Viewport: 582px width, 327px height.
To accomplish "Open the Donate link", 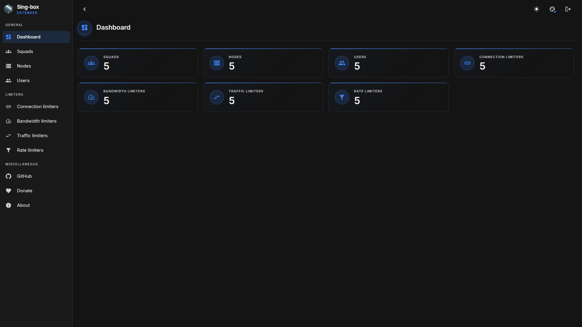I will (x=36, y=191).
